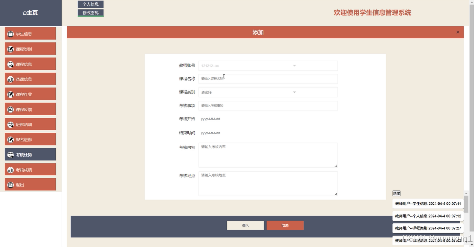Click the 课程作业 sidebar icon
This screenshot has height=247, width=474.
10,94
